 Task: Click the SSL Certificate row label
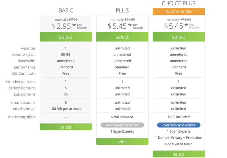pos(24,73)
